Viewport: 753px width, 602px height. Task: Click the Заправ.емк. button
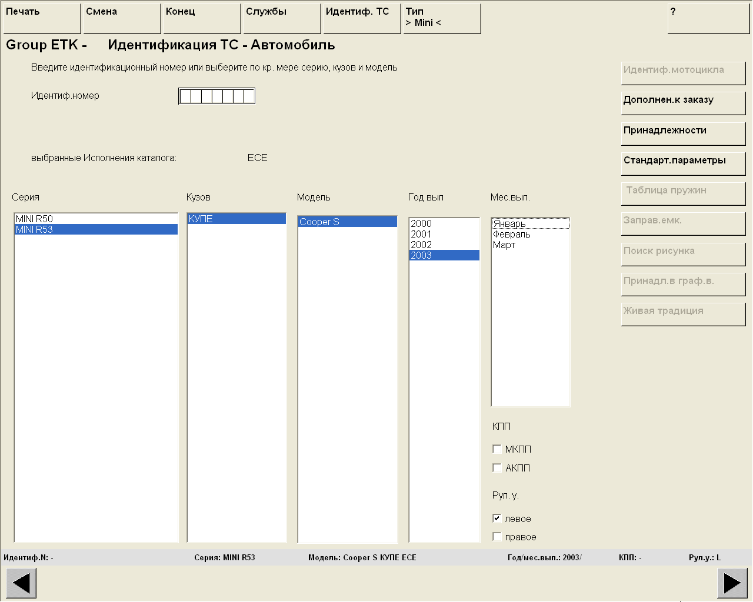684,224
